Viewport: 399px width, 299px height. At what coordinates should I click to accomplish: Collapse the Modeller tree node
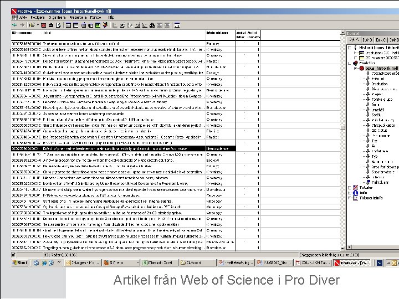coord(350,63)
